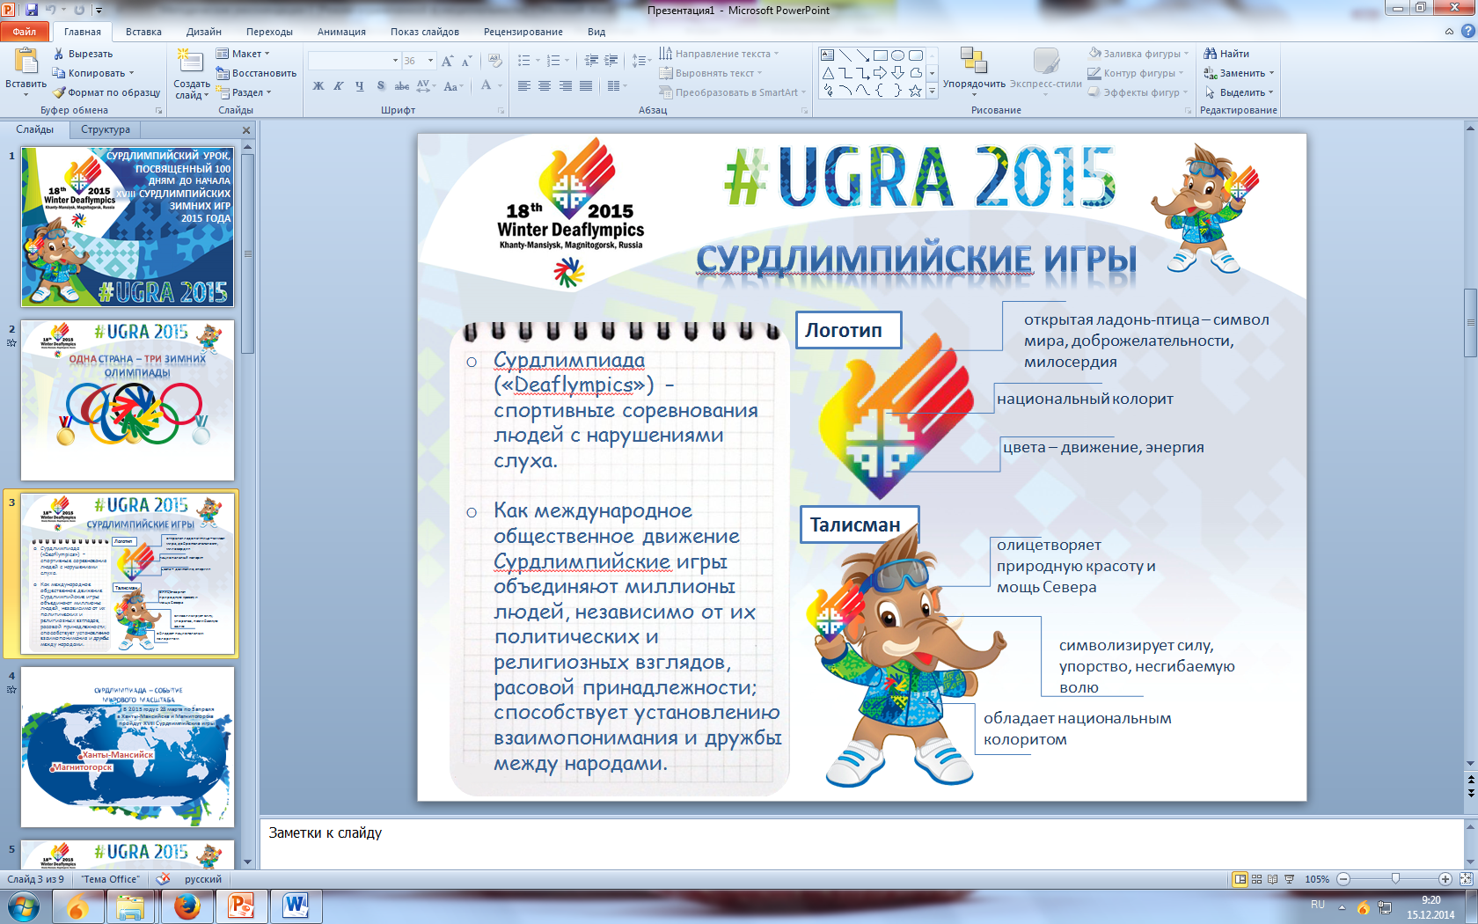Image resolution: width=1478 pixels, height=924 pixels.
Task: Click Выделить select button
Action: [1239, 92]
